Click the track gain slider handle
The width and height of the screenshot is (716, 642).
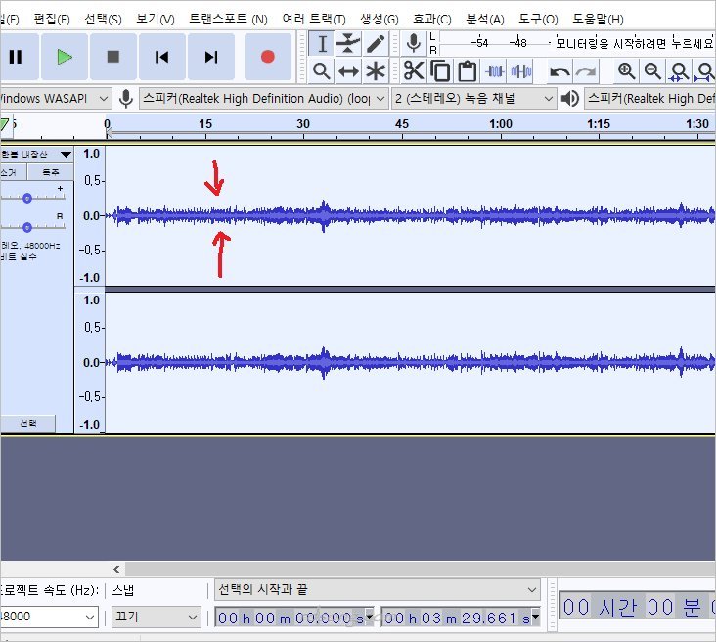(27, 198)
